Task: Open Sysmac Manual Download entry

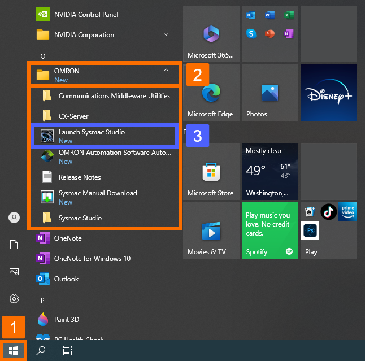Action: (97, 197)
